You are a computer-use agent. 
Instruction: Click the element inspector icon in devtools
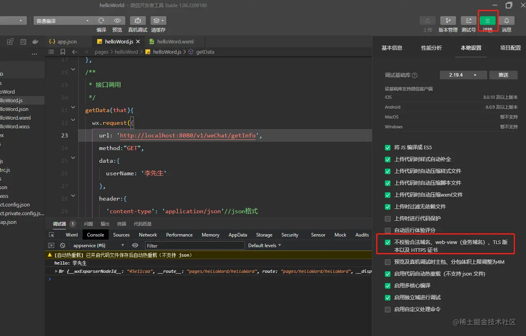pos(51,235)
